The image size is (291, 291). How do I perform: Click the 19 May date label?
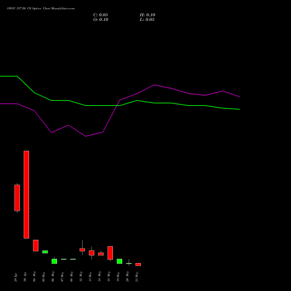[118, 276]
